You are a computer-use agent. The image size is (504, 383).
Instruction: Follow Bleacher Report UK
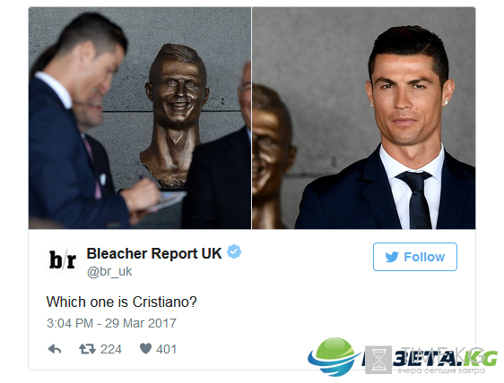[x=415, y=257]
